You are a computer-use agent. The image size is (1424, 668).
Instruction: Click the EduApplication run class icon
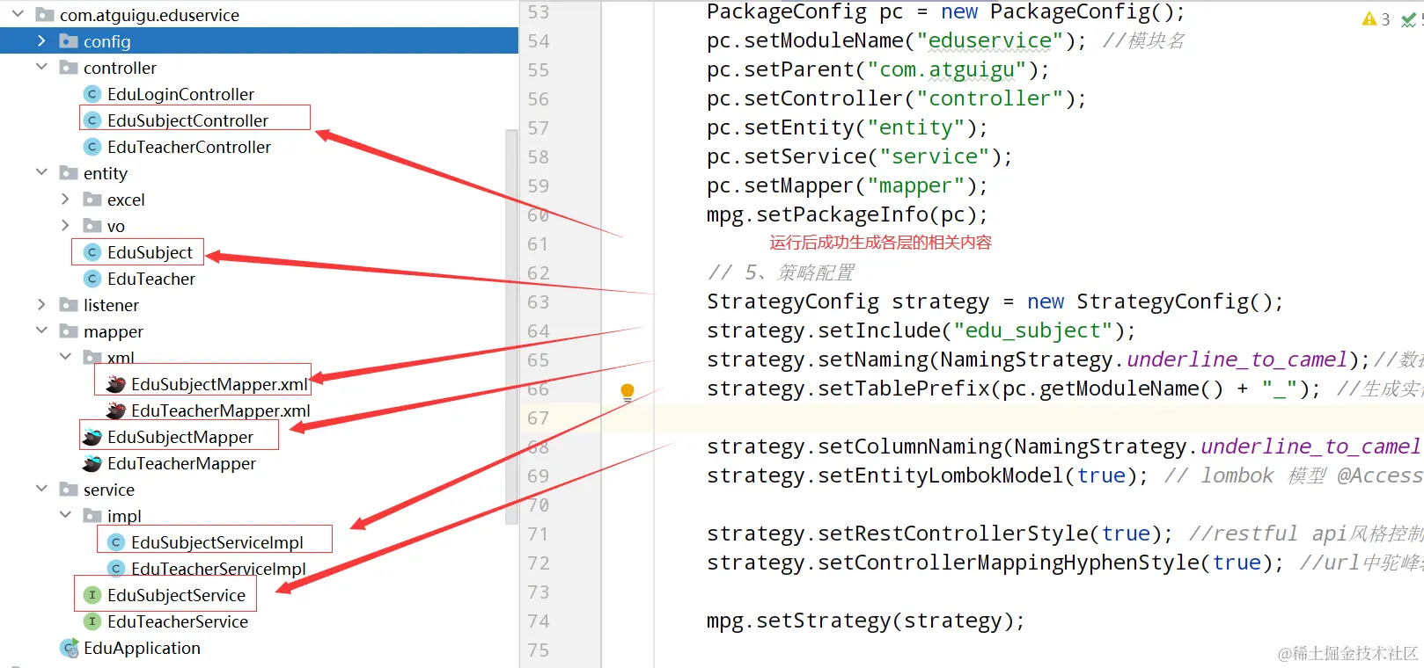(x=70, y=648)
